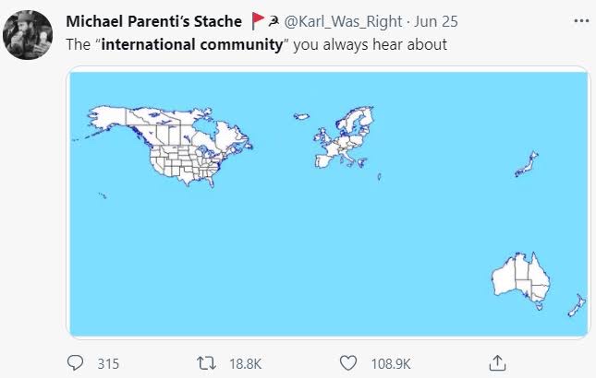Open the @Karl_Was_Right handle link

(345, 21)
